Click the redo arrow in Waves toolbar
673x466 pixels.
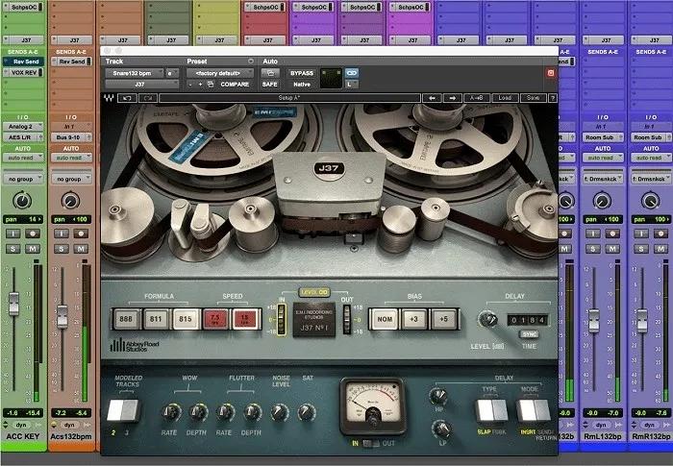pos(148,98)
